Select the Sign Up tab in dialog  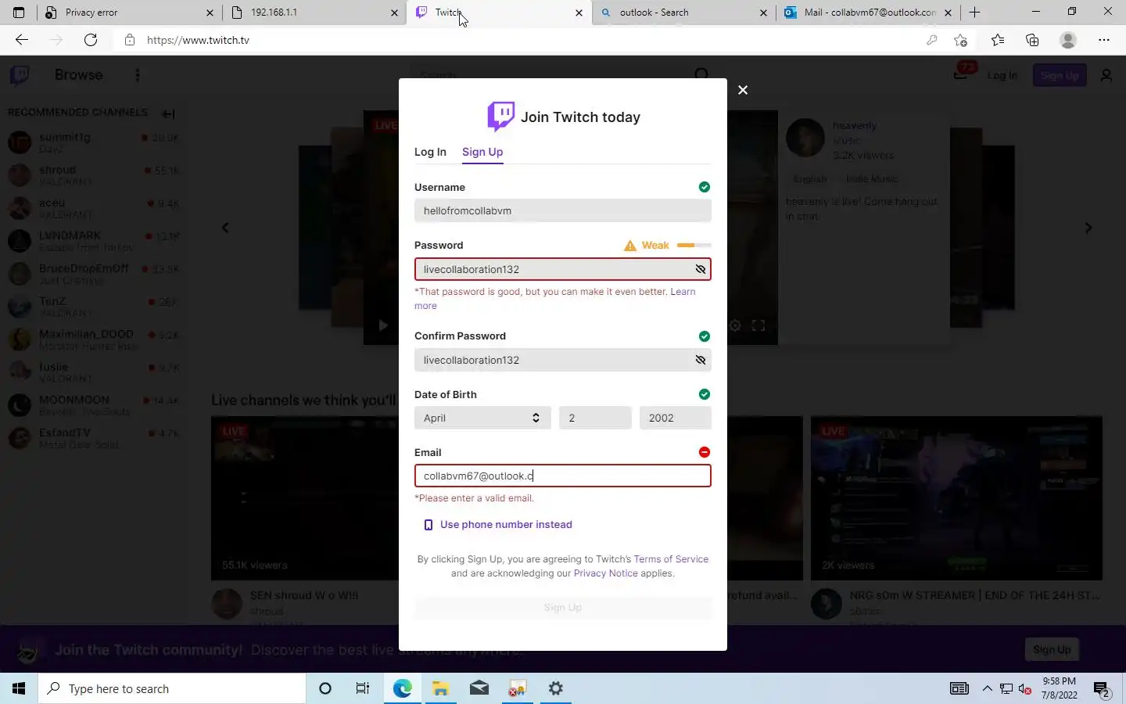[482, 152]
